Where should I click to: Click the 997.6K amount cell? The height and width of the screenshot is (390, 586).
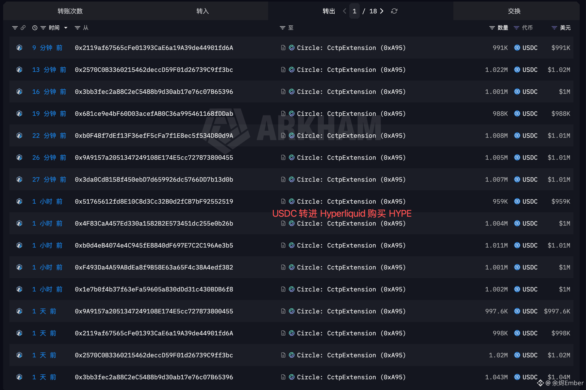click(497, 311)
